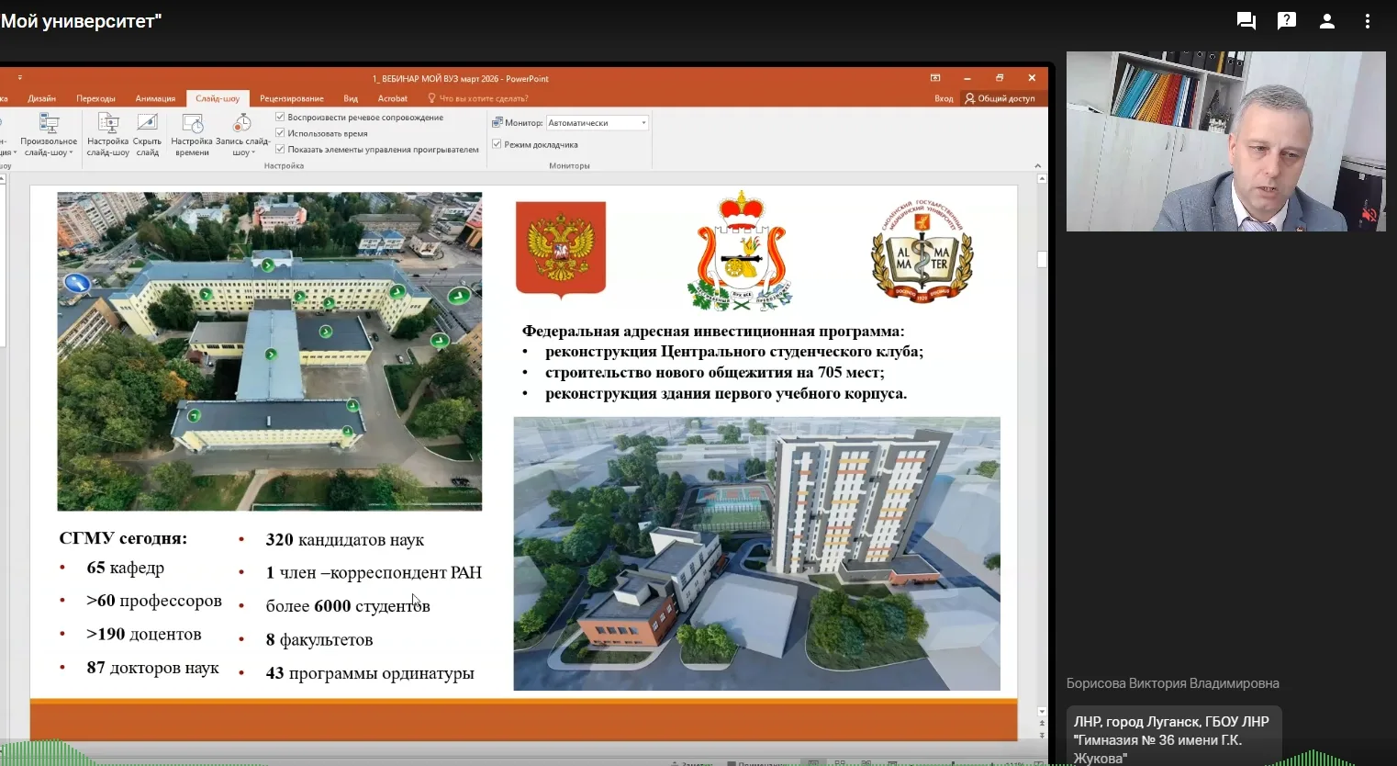The height and width of the screenshot is (766, 1397).
Task: Open the participants person icon
Action: coord(1326,21)
